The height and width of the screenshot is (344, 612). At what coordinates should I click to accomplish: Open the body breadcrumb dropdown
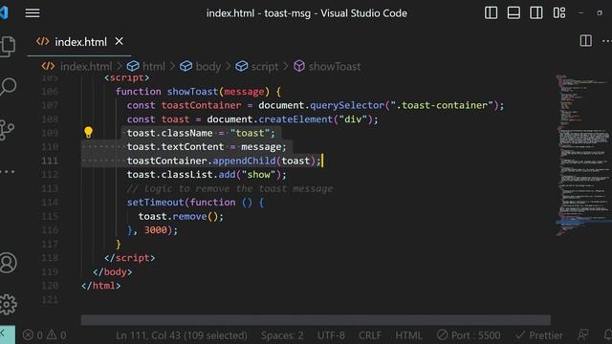[208, 66]
